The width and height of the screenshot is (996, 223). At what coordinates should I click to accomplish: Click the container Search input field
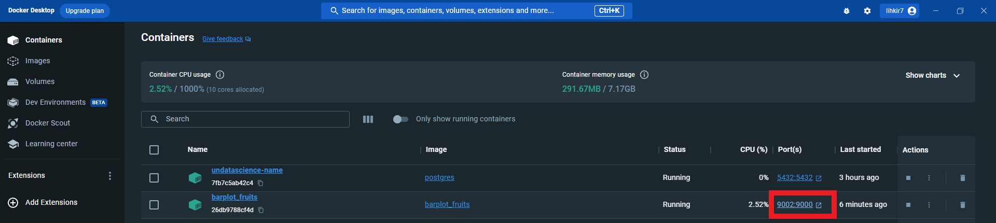245,119
